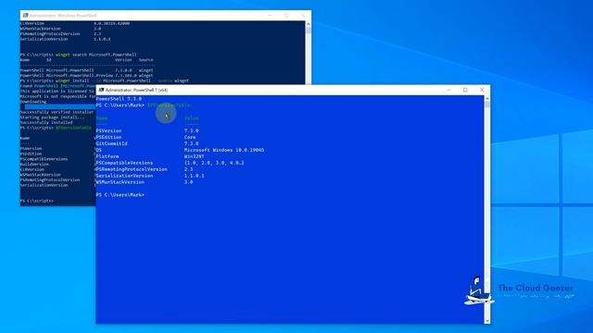Click the 'Version' header in winget results
The image size is (593, 333).
[x=123, y=60]
